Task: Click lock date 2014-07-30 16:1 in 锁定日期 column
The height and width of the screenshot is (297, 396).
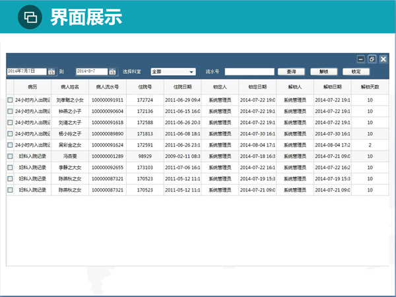Action: pyautogui.click(x=257, y=133)
